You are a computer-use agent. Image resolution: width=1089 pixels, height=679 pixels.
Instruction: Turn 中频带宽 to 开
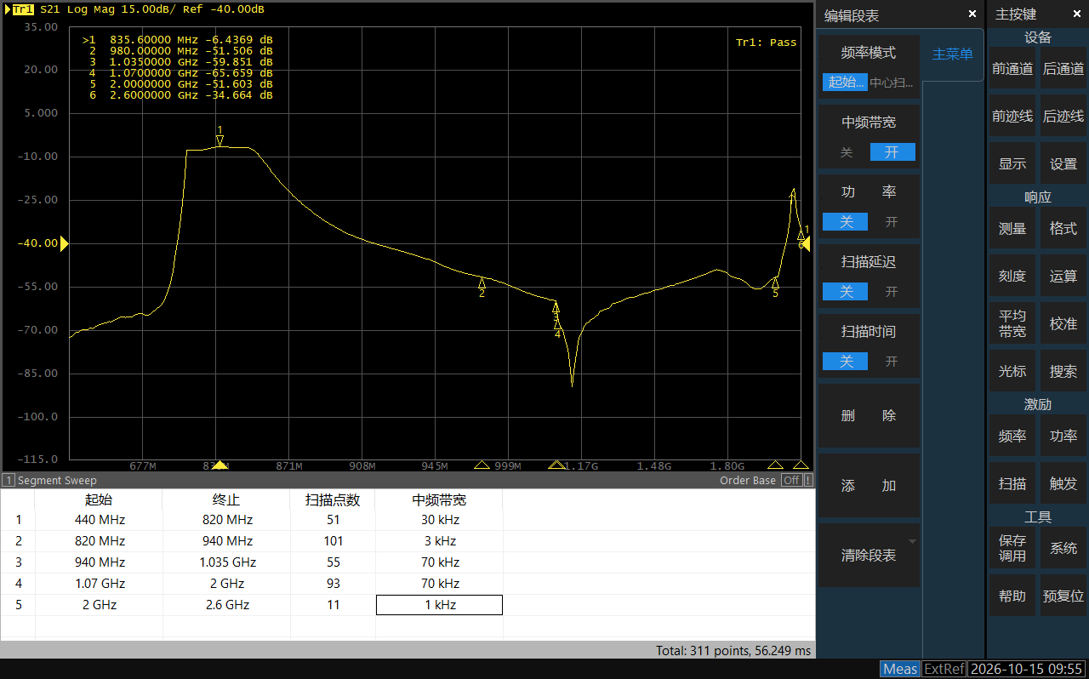click(x=892, y=152)
